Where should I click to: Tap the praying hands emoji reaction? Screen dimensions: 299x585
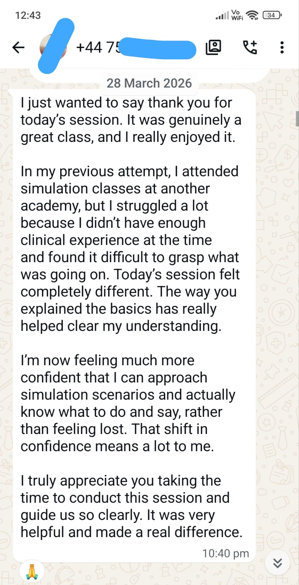click(x=32, y=571)
